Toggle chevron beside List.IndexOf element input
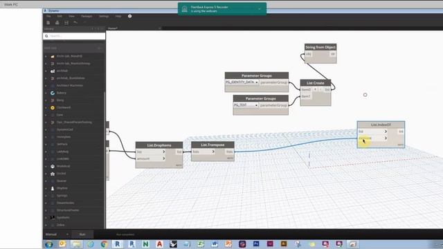The image size is (443, 249). (386, 138)
